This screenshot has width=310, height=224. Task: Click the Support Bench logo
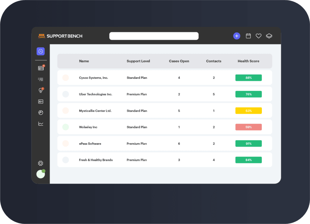60,36
